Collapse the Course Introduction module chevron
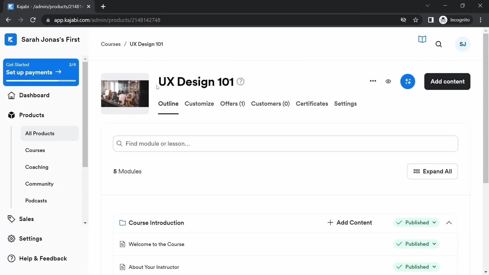The image size is (489, 275). click(x=449, y=223)
